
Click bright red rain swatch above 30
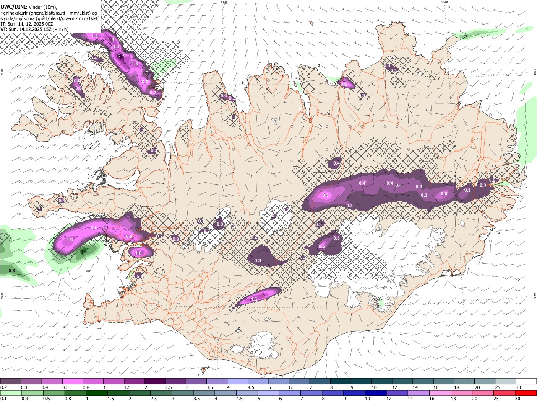(x=526, y=393)
